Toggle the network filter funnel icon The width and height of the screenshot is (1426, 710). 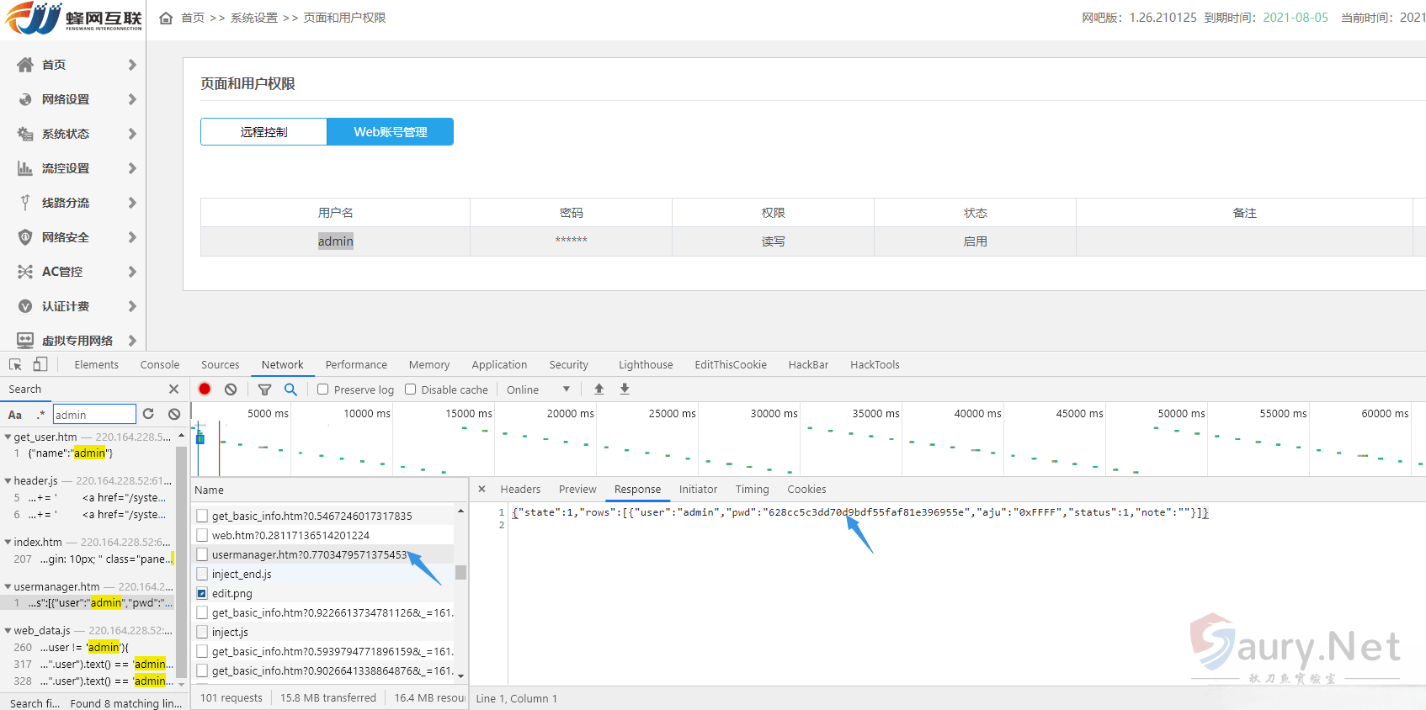[264, 389]
